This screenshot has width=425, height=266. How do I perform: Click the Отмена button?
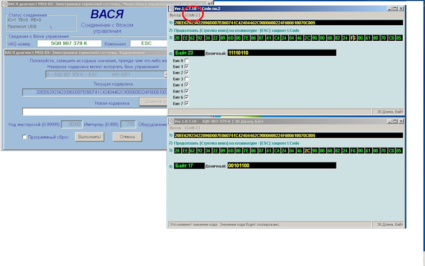tap(127, 137)
